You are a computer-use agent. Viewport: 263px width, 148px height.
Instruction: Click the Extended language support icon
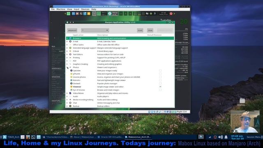coord(70,48)
